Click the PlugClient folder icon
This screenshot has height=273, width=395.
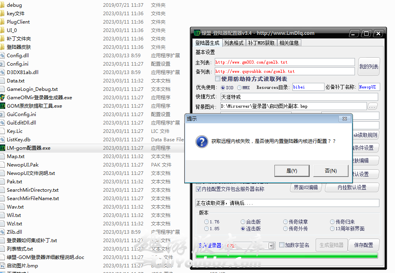[2, 22]
